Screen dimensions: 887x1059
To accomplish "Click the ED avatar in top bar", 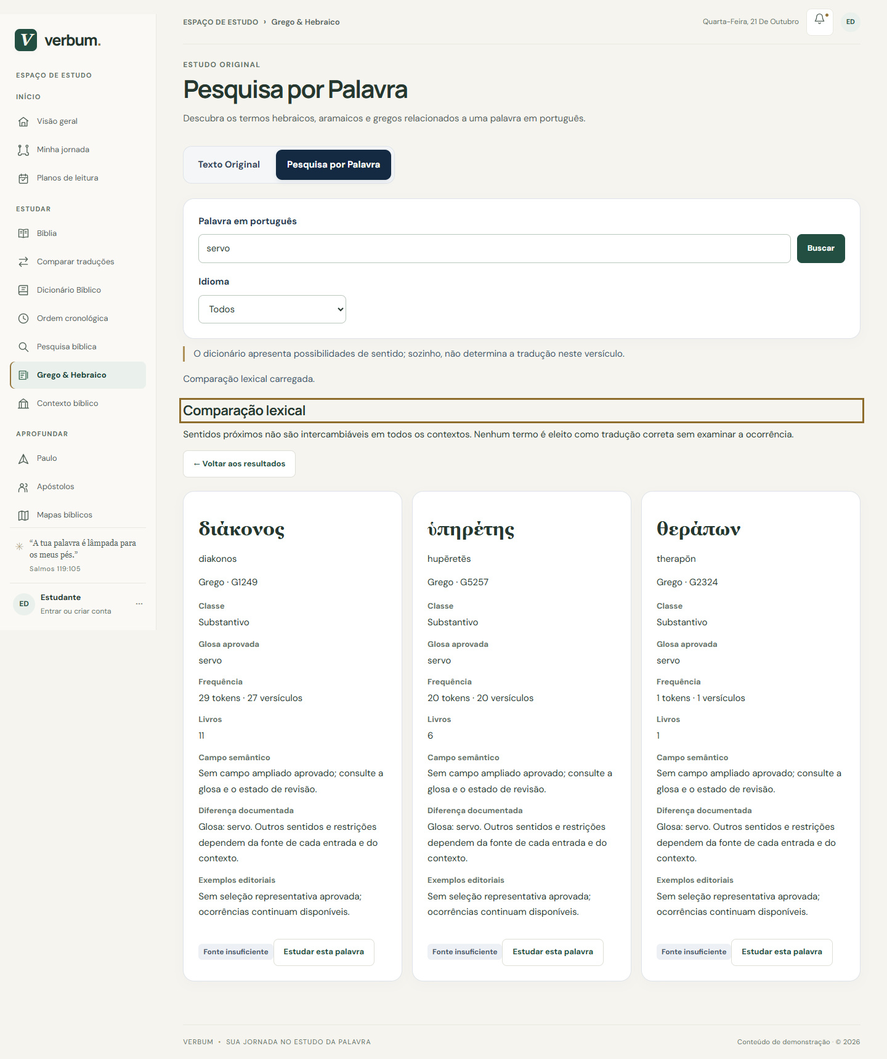I will tap(851, 22).
